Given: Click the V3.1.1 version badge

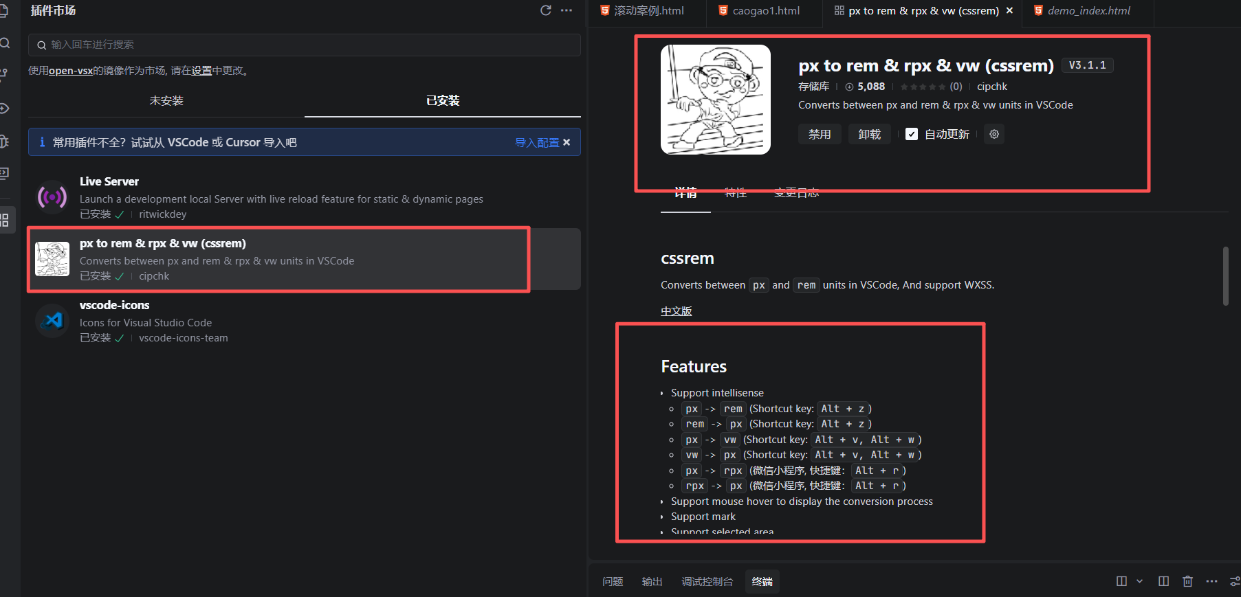Looking at the screenshot, I should (x=1087, y=65).
